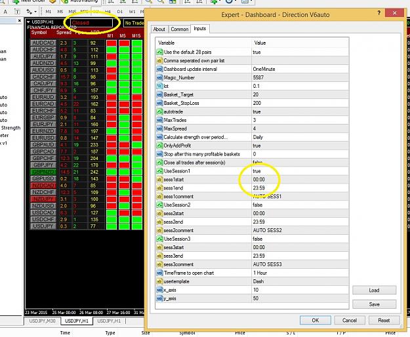Viewport: 410px width, 337px height.
Task: Switch chart to M5 timeframe
Action: tap(60, 12)
